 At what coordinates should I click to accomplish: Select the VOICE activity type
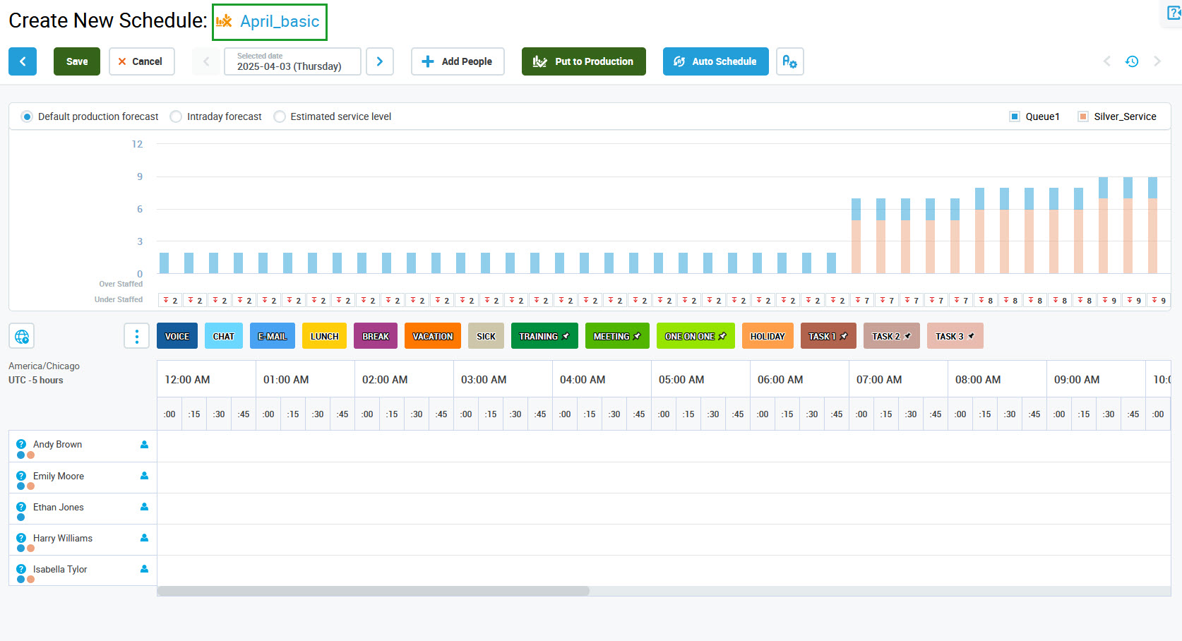pyautogui.click(x=177, y=336)
